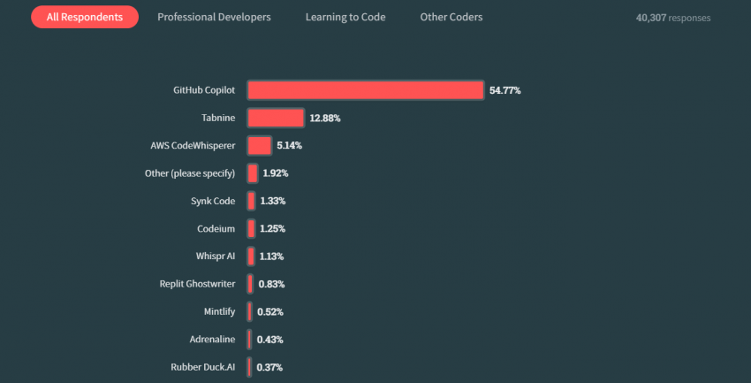Image resolution: width=751 pixels, height=383 pixels.
Task: Select the 5.14% percentage value
Action: 290,145
